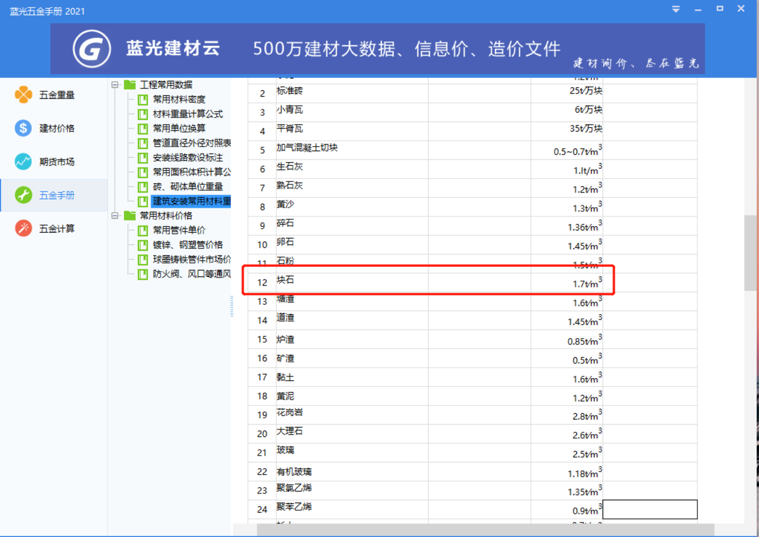Viewport: 759px width, 537px height.
Task: Click the 平脊瓦 table cell
Action: pos(352,130)
